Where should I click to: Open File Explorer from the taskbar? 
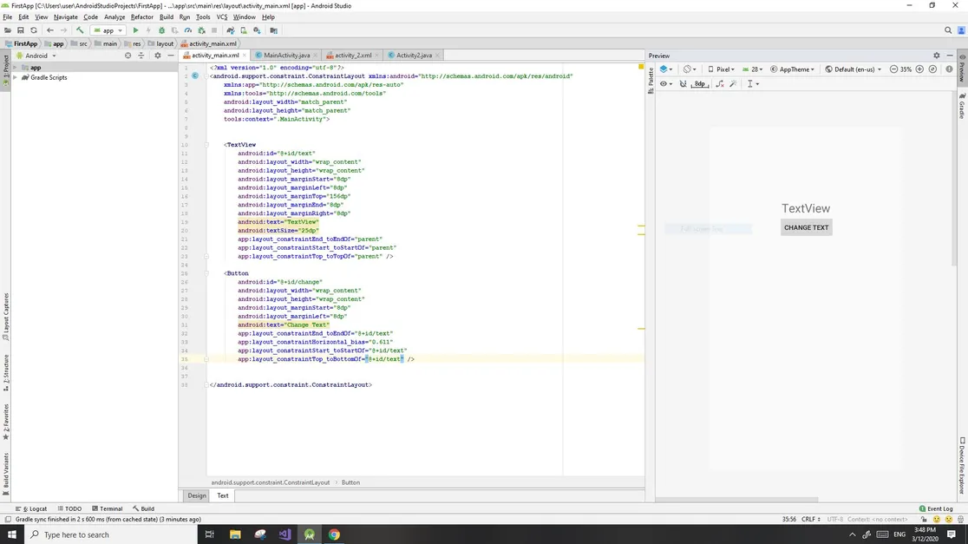tap(235, 534)
